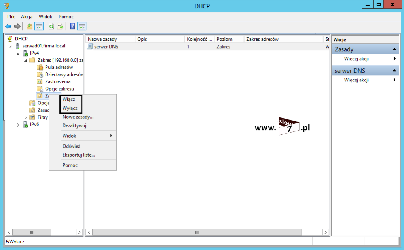Click the Refresh toolbar icon

[51, 27]
